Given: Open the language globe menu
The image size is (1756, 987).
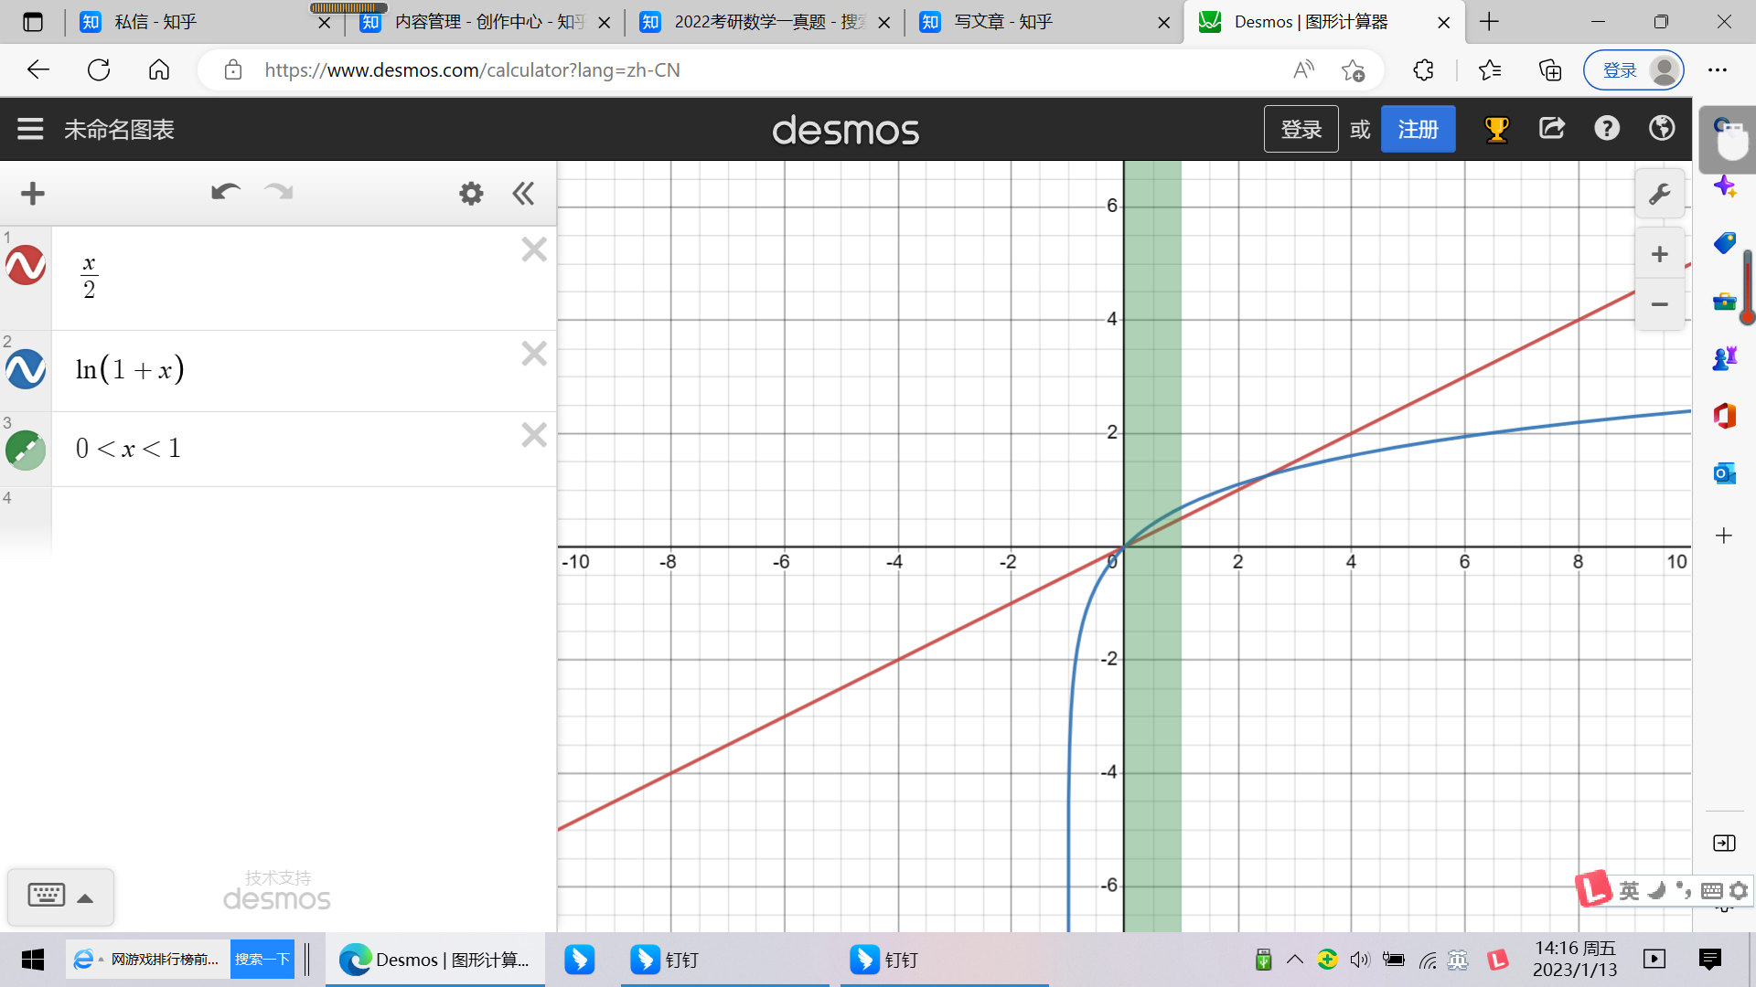Looking at the screenshot, I should click(x=1662, y=129).
